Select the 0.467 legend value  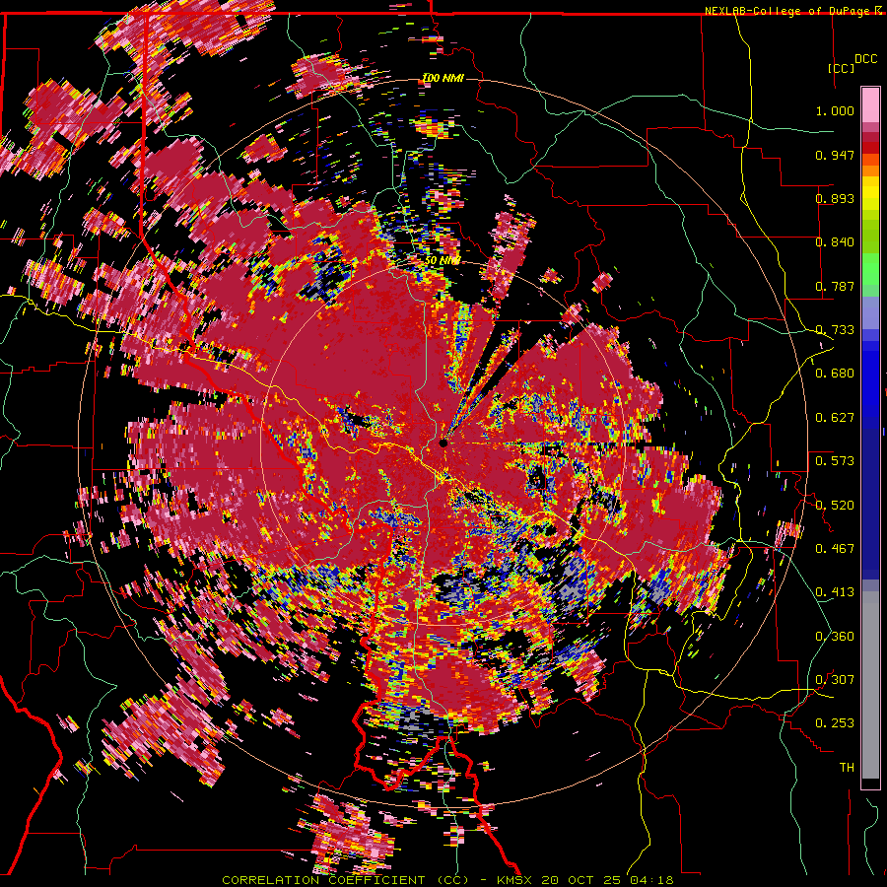point(835,549)
